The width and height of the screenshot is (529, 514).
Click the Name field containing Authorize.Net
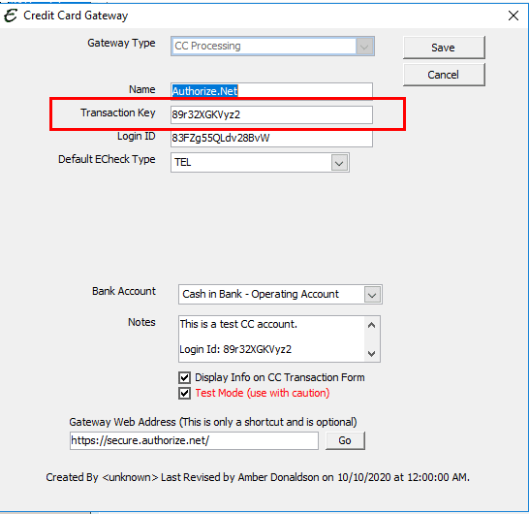pyautogui.click(x=271, y=91)
